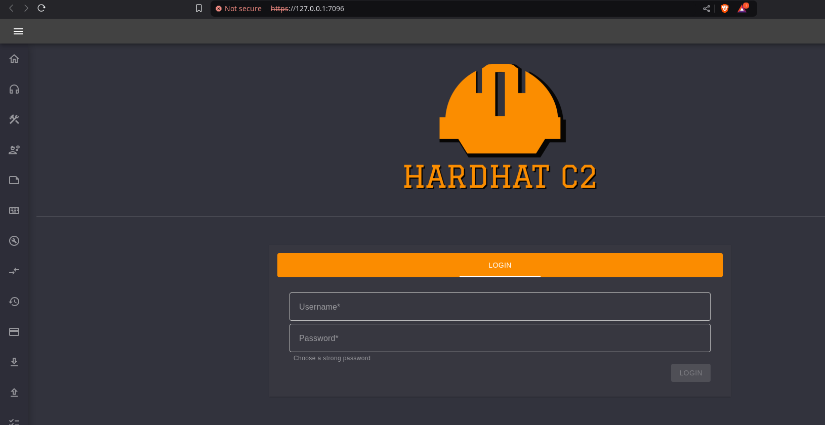Open the user with gears icon
825x425 pixels.
(14, 150)
